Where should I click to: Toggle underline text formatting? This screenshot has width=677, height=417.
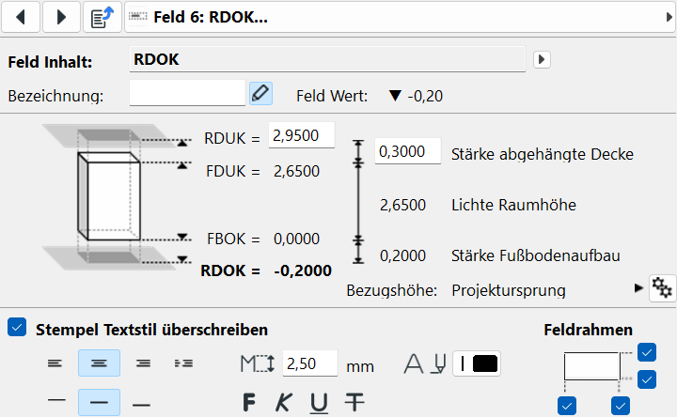(x=319, y=403)
